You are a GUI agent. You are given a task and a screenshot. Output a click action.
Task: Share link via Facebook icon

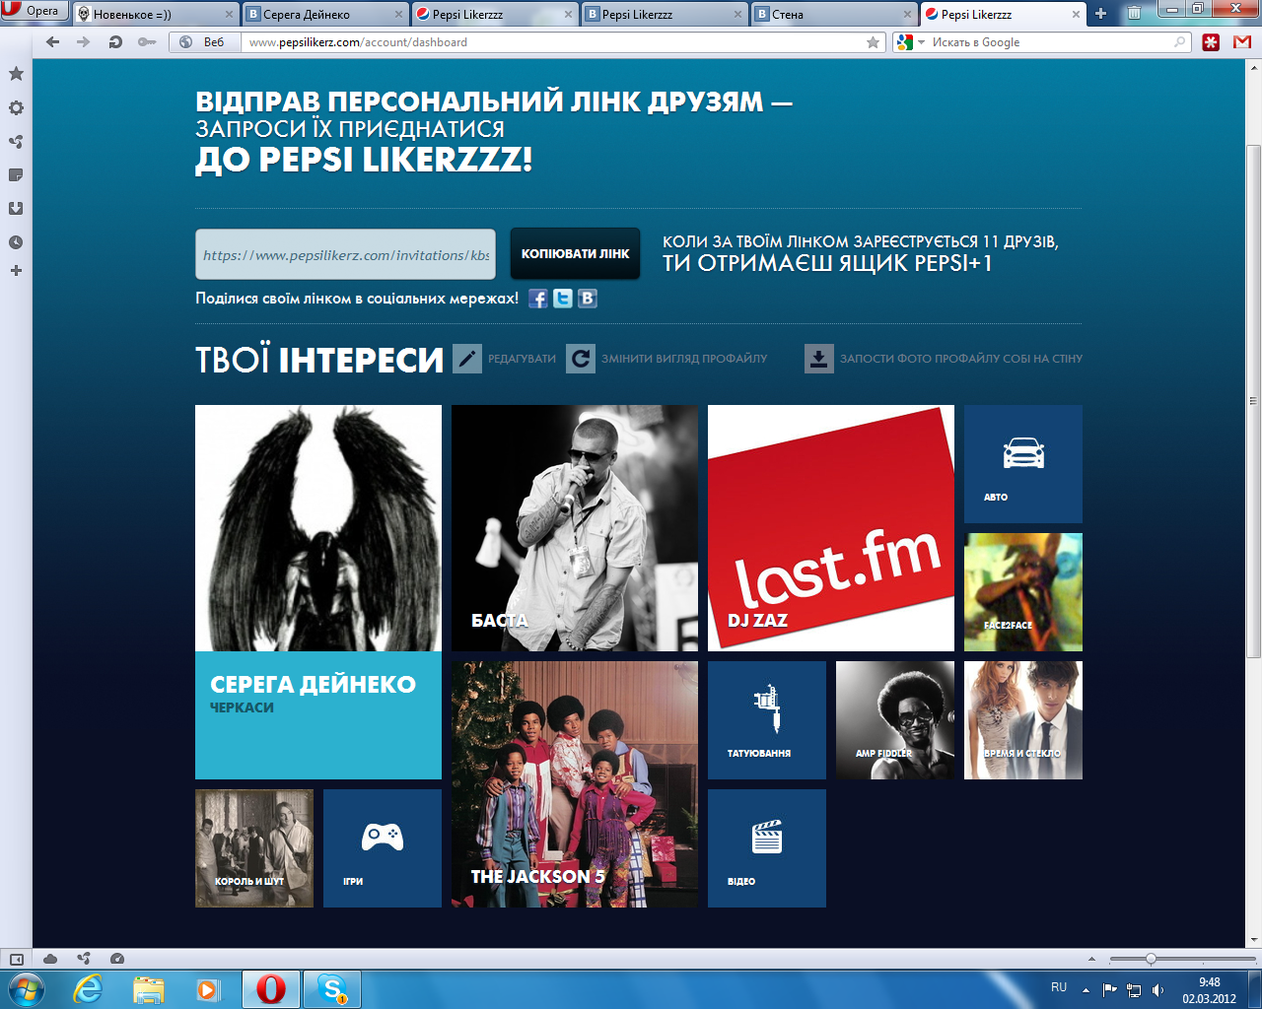point(537,299)
